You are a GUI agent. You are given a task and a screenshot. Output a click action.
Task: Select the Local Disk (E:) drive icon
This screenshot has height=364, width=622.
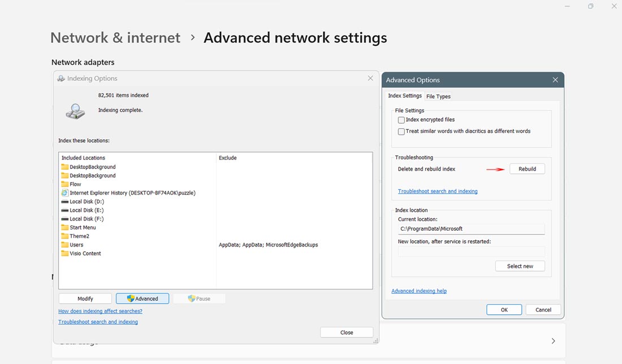(x=65, y=210)
